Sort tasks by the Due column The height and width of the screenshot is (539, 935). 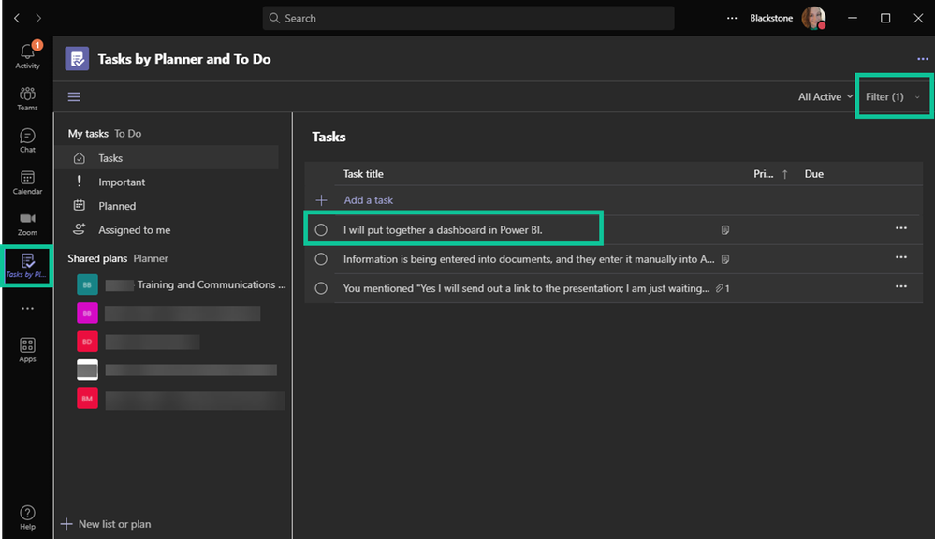pos(814,174)
